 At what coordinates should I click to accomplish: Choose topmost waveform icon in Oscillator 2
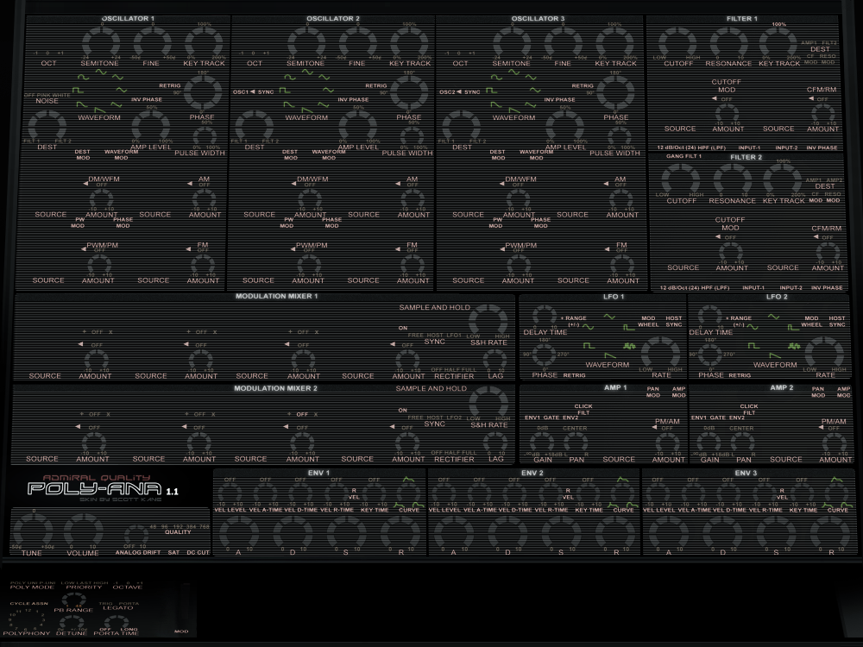click(308, 72)
